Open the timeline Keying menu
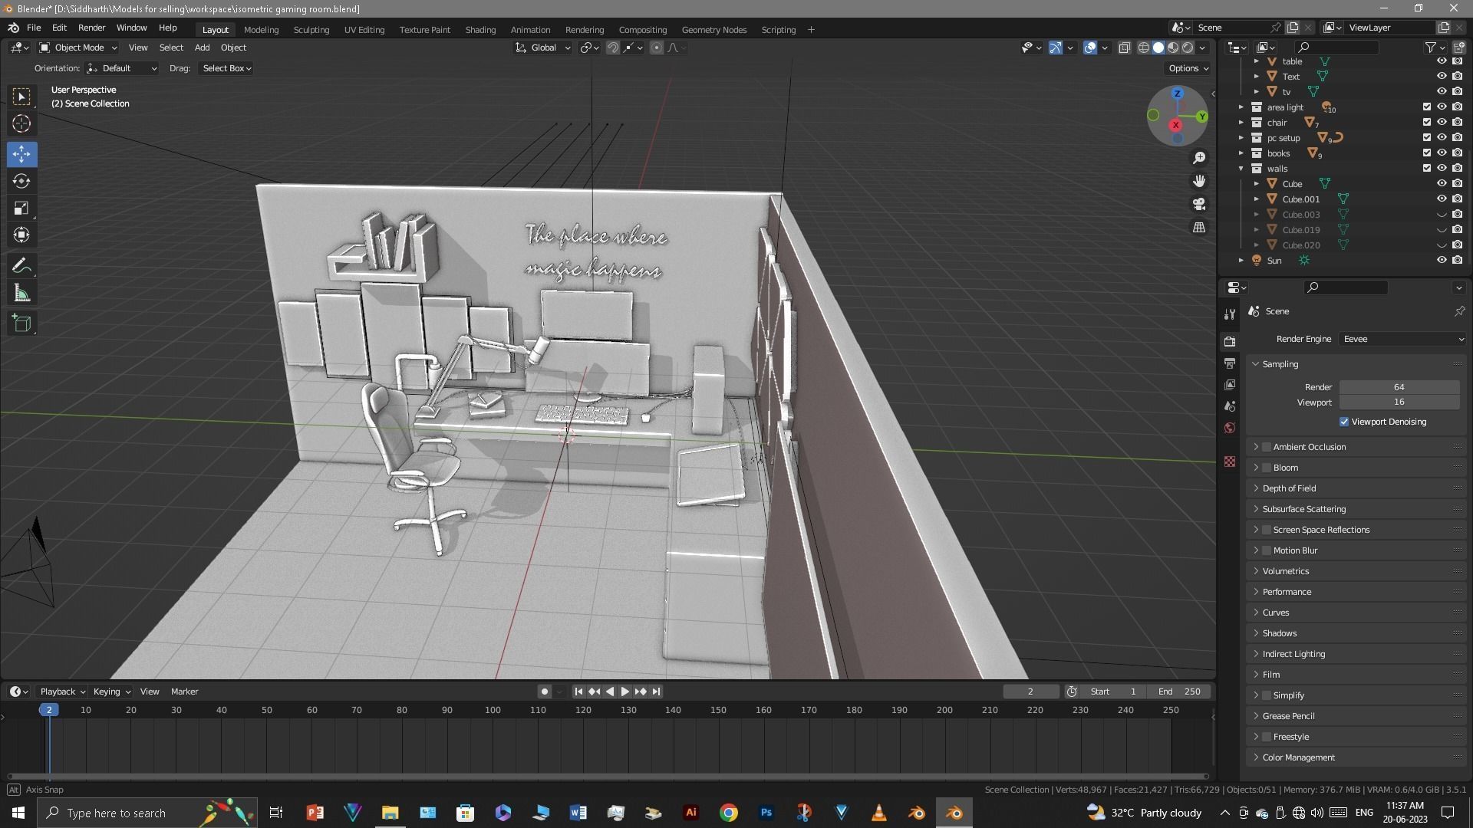This screenshot has width=1473, height=828. coord(111,692)
